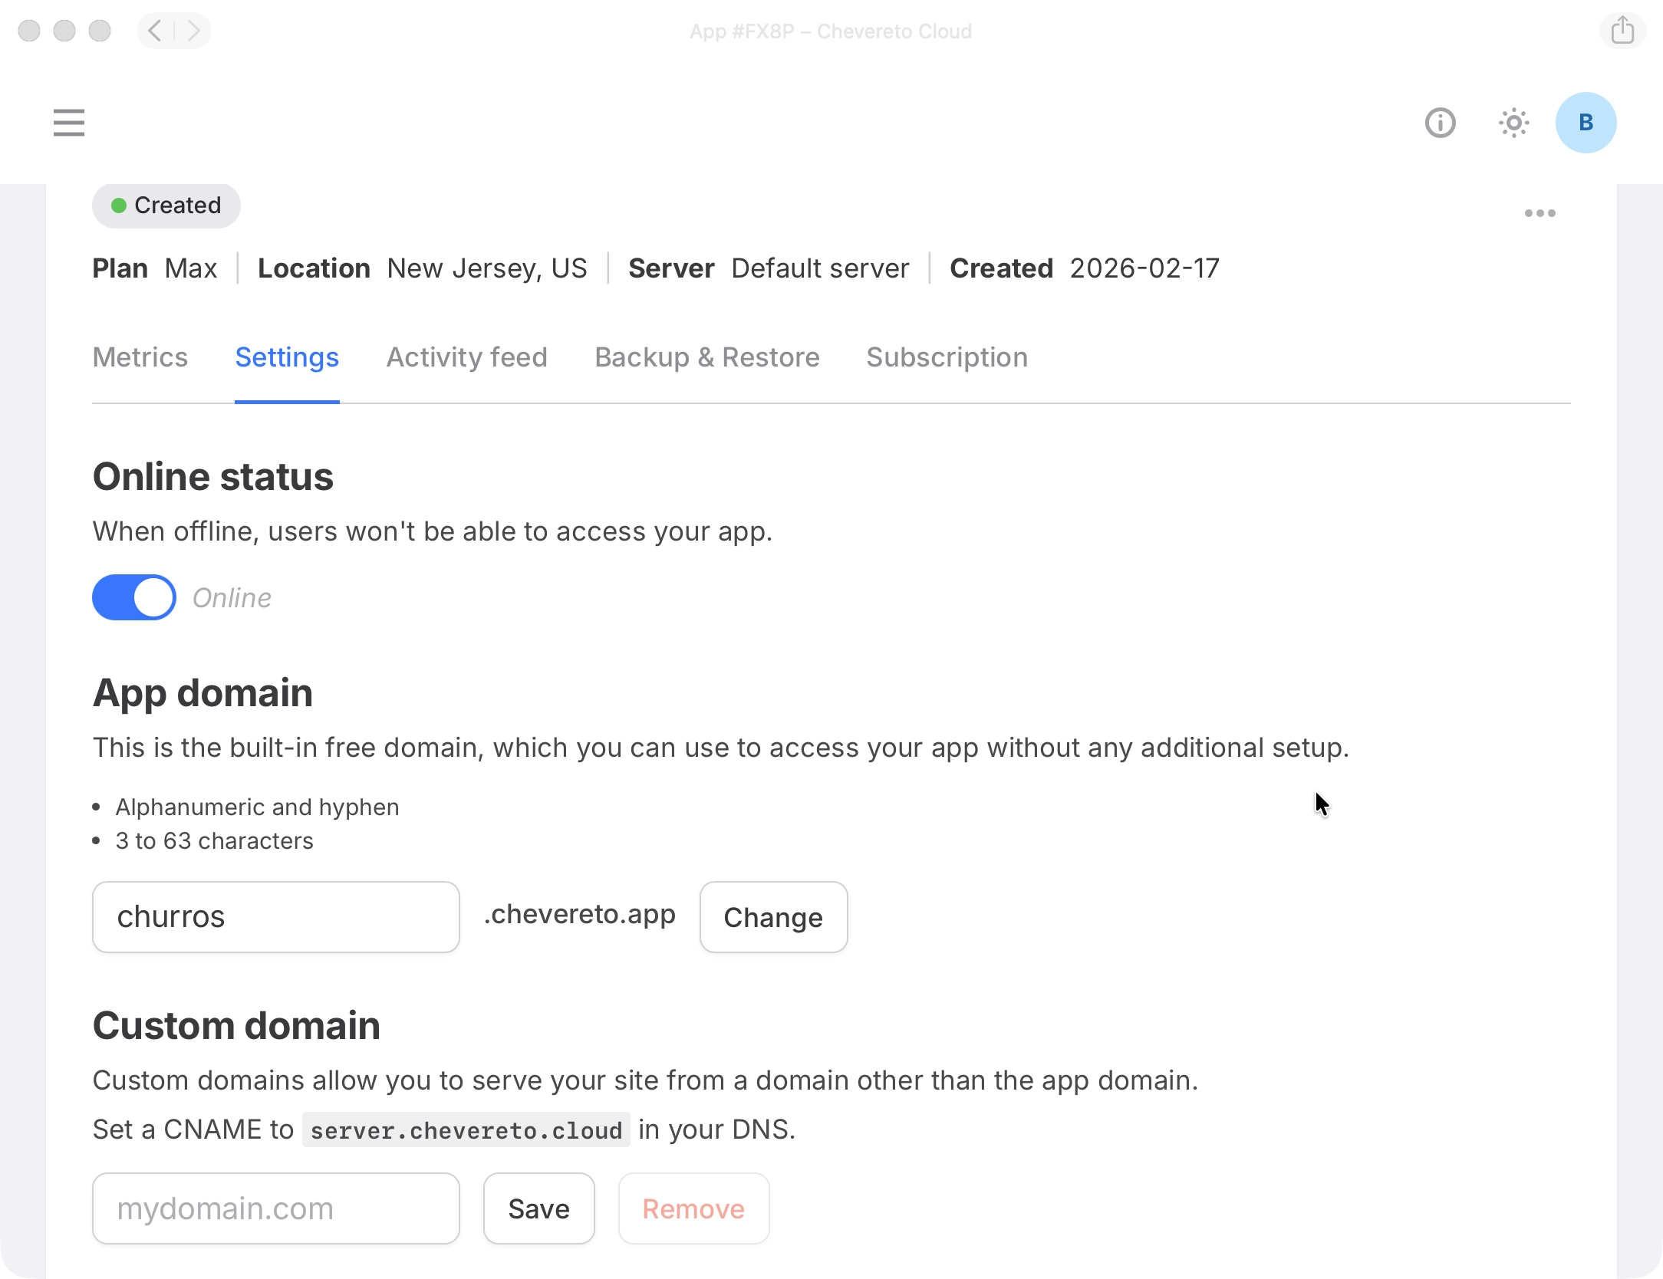Switch to the Metrics tab
The width and height of the screenshot is (1663, 1279).
click(140, 357)
